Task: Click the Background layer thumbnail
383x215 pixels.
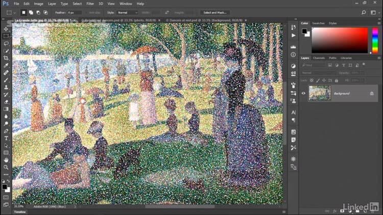Action: 320,93
